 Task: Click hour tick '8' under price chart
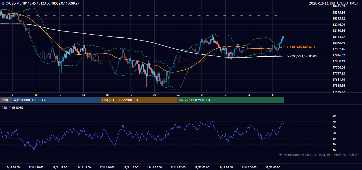coord(12,95)
